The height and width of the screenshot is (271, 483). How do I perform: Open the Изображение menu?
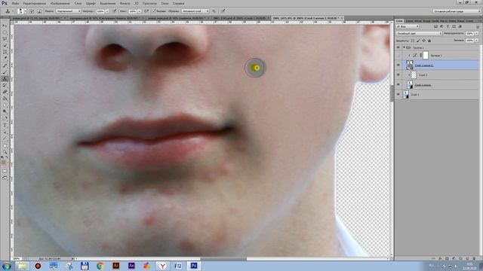pos(60,3)
